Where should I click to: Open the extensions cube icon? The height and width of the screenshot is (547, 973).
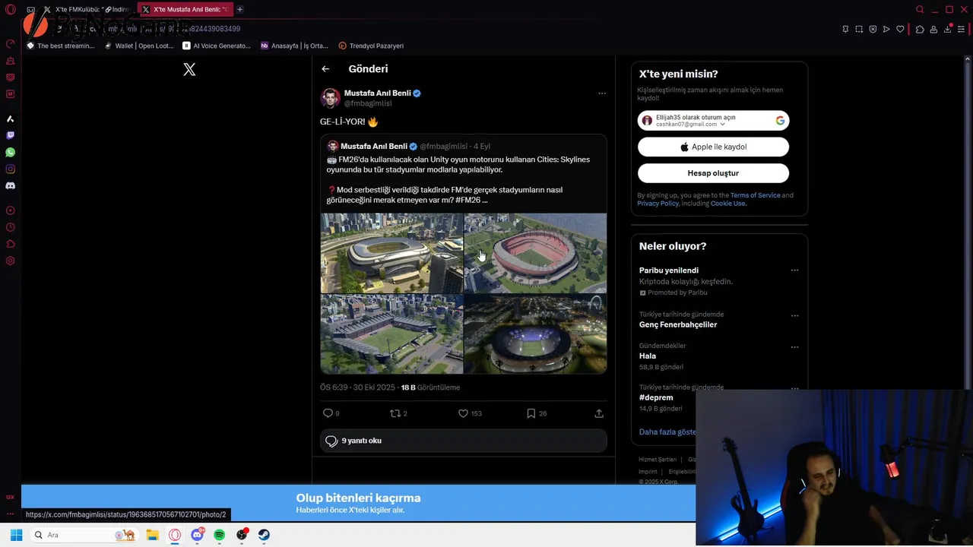(920, 29)
